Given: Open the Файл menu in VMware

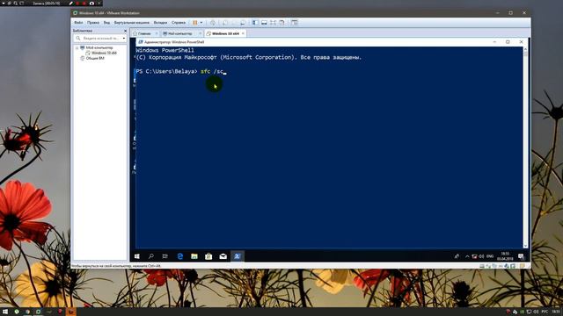Looking at the screenshot, I should (x=78, y=23).
